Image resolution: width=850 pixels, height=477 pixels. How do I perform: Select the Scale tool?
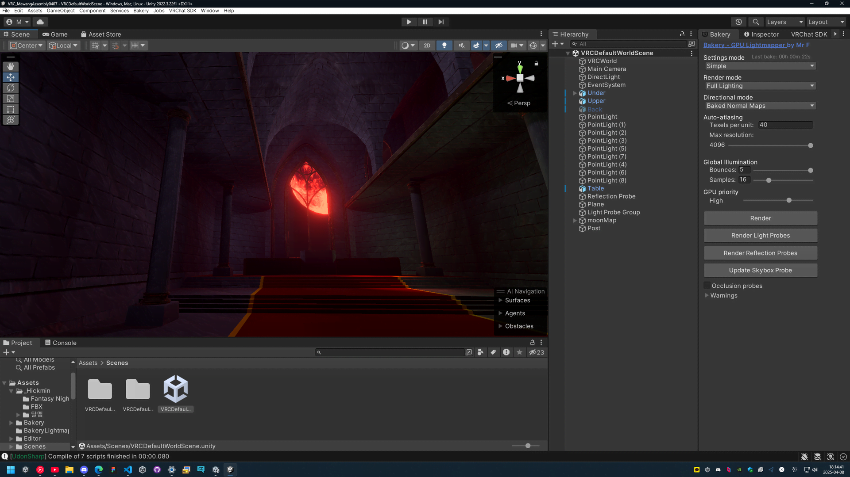click(x=11, y=99)
